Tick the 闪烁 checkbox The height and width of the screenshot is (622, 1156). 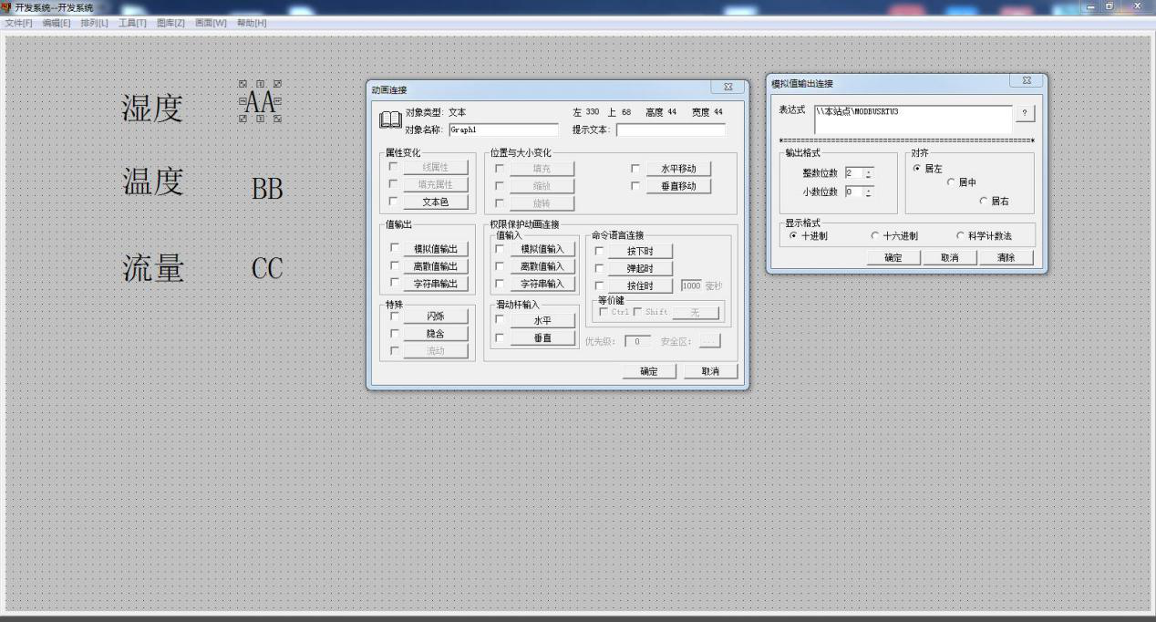[394, 316]
